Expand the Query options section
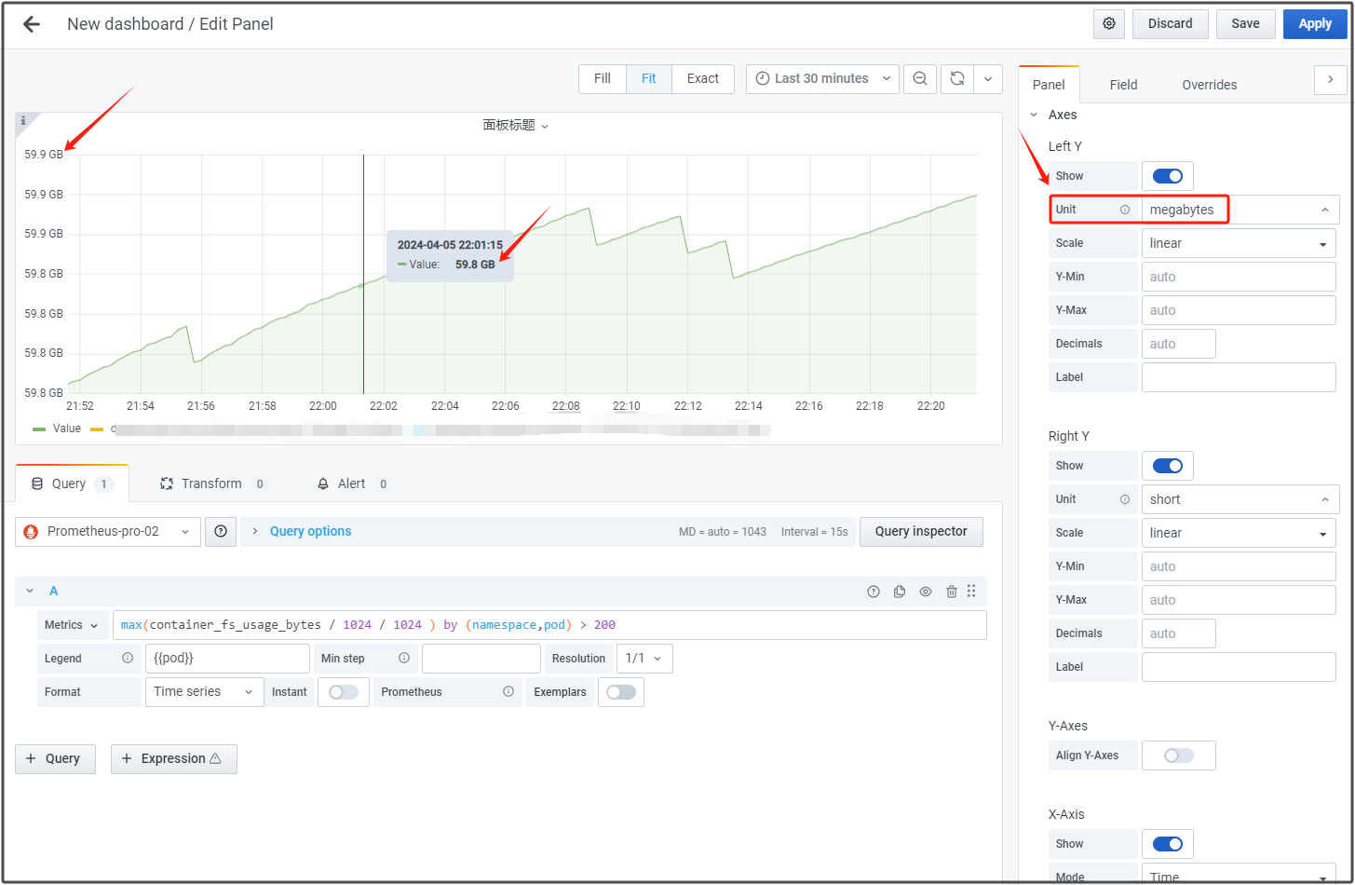 click(x=310, y=532)
